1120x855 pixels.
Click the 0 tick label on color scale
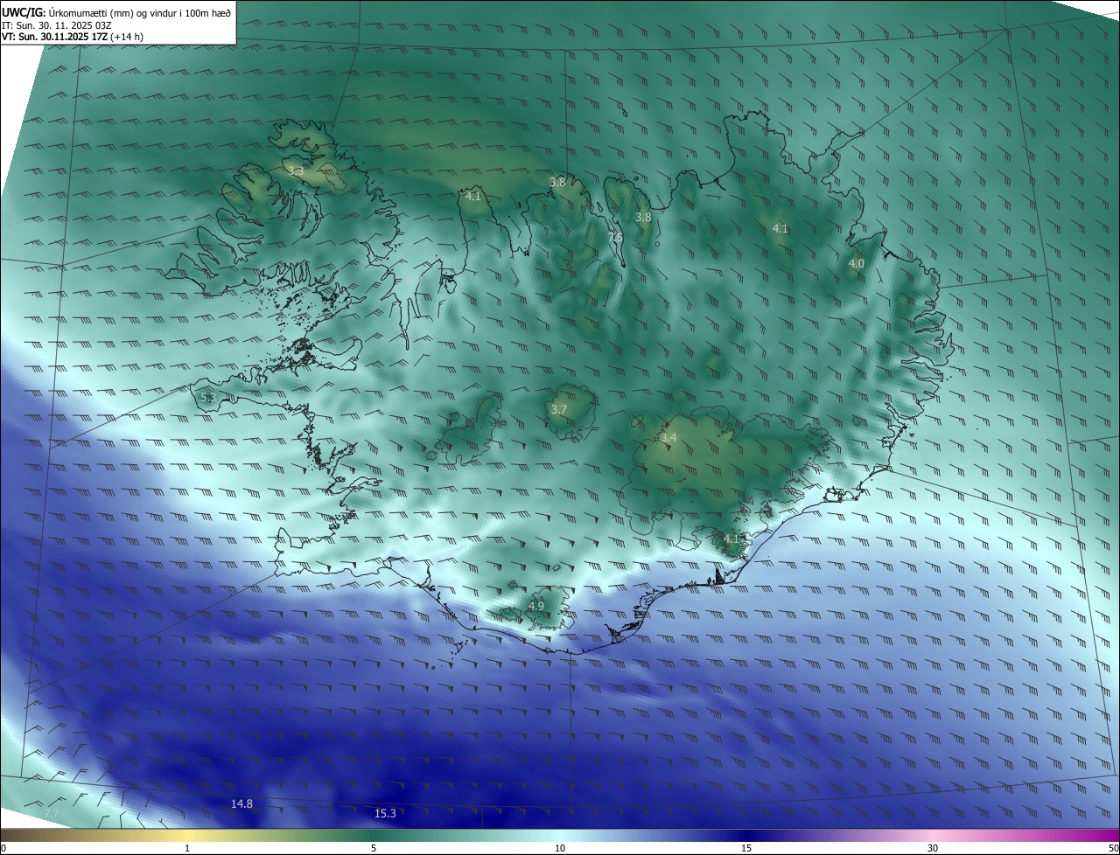pyautogui.click(x=3, y=848)
